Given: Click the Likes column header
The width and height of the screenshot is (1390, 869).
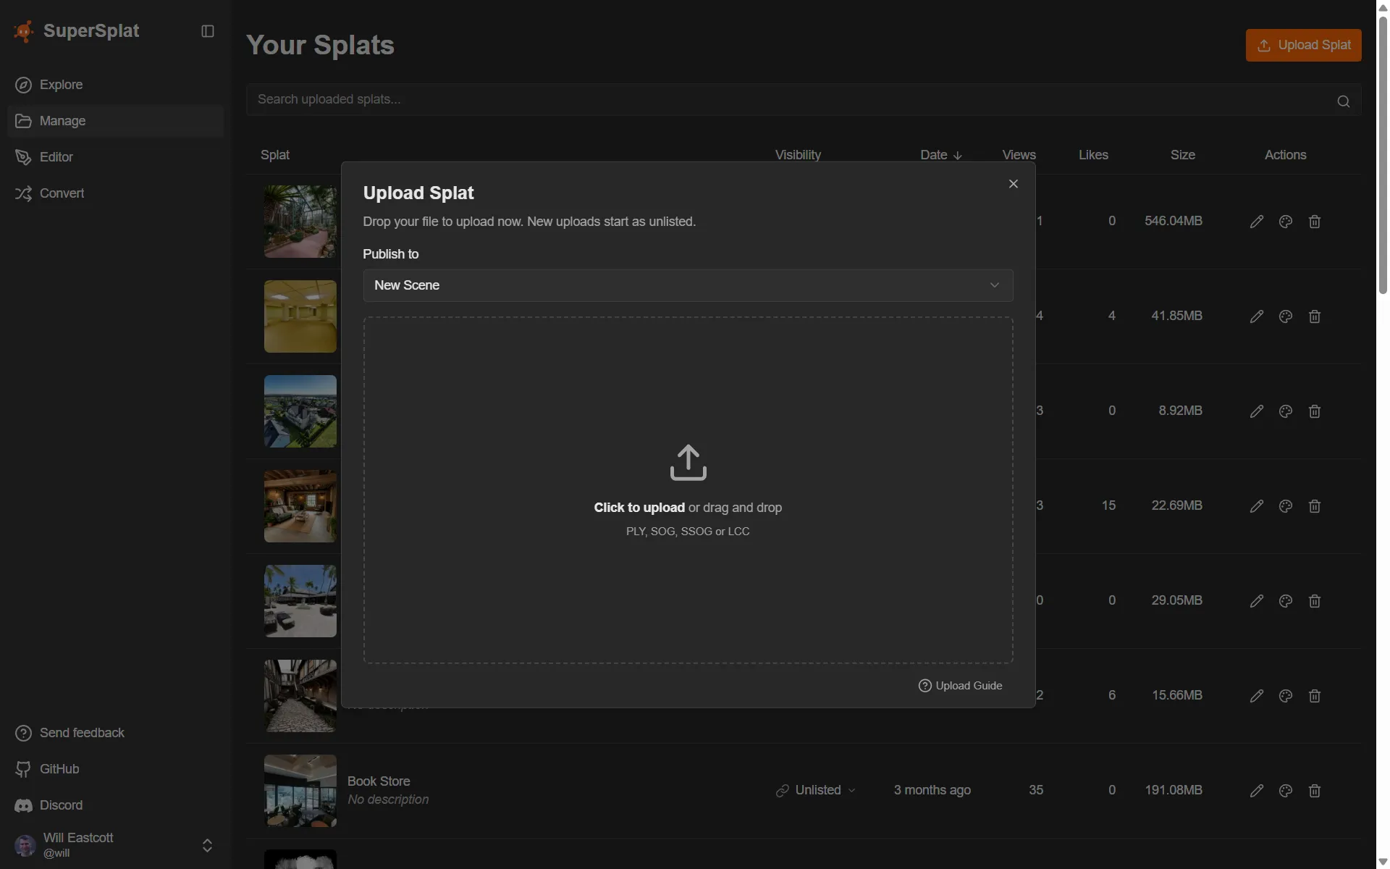Looking at the screenshot, I should pos(1093,155).
